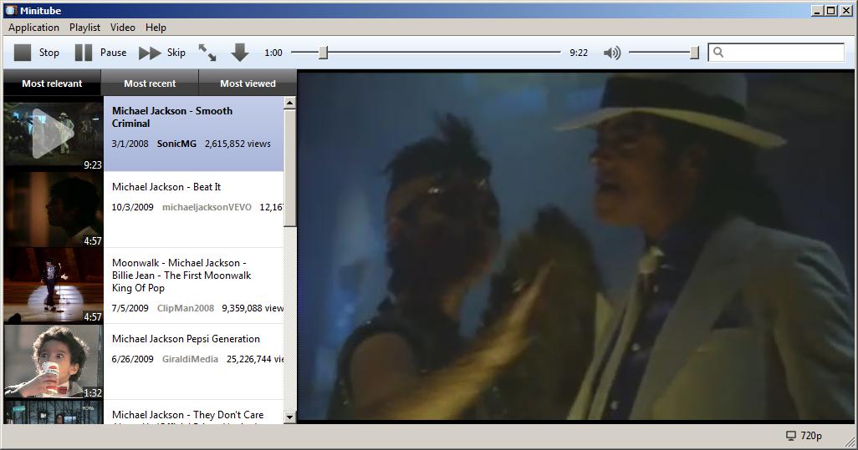The image size is (858, 450).
Task: Click the Smooth Criminal video thumbnail
Action: click(54, 134)
